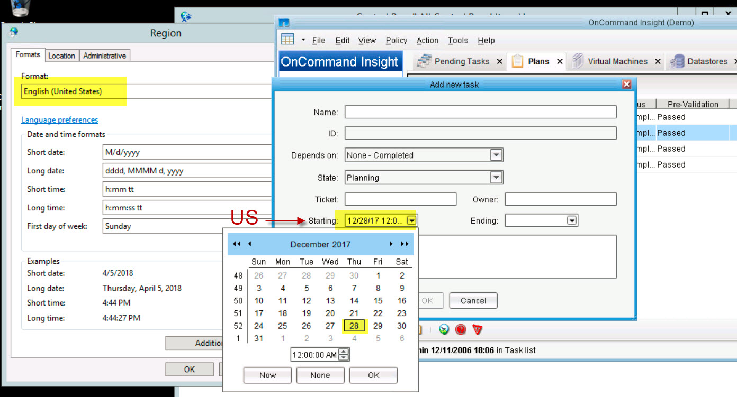Open the View menu
Screen dimensions: 737x397
click(367, 40)
